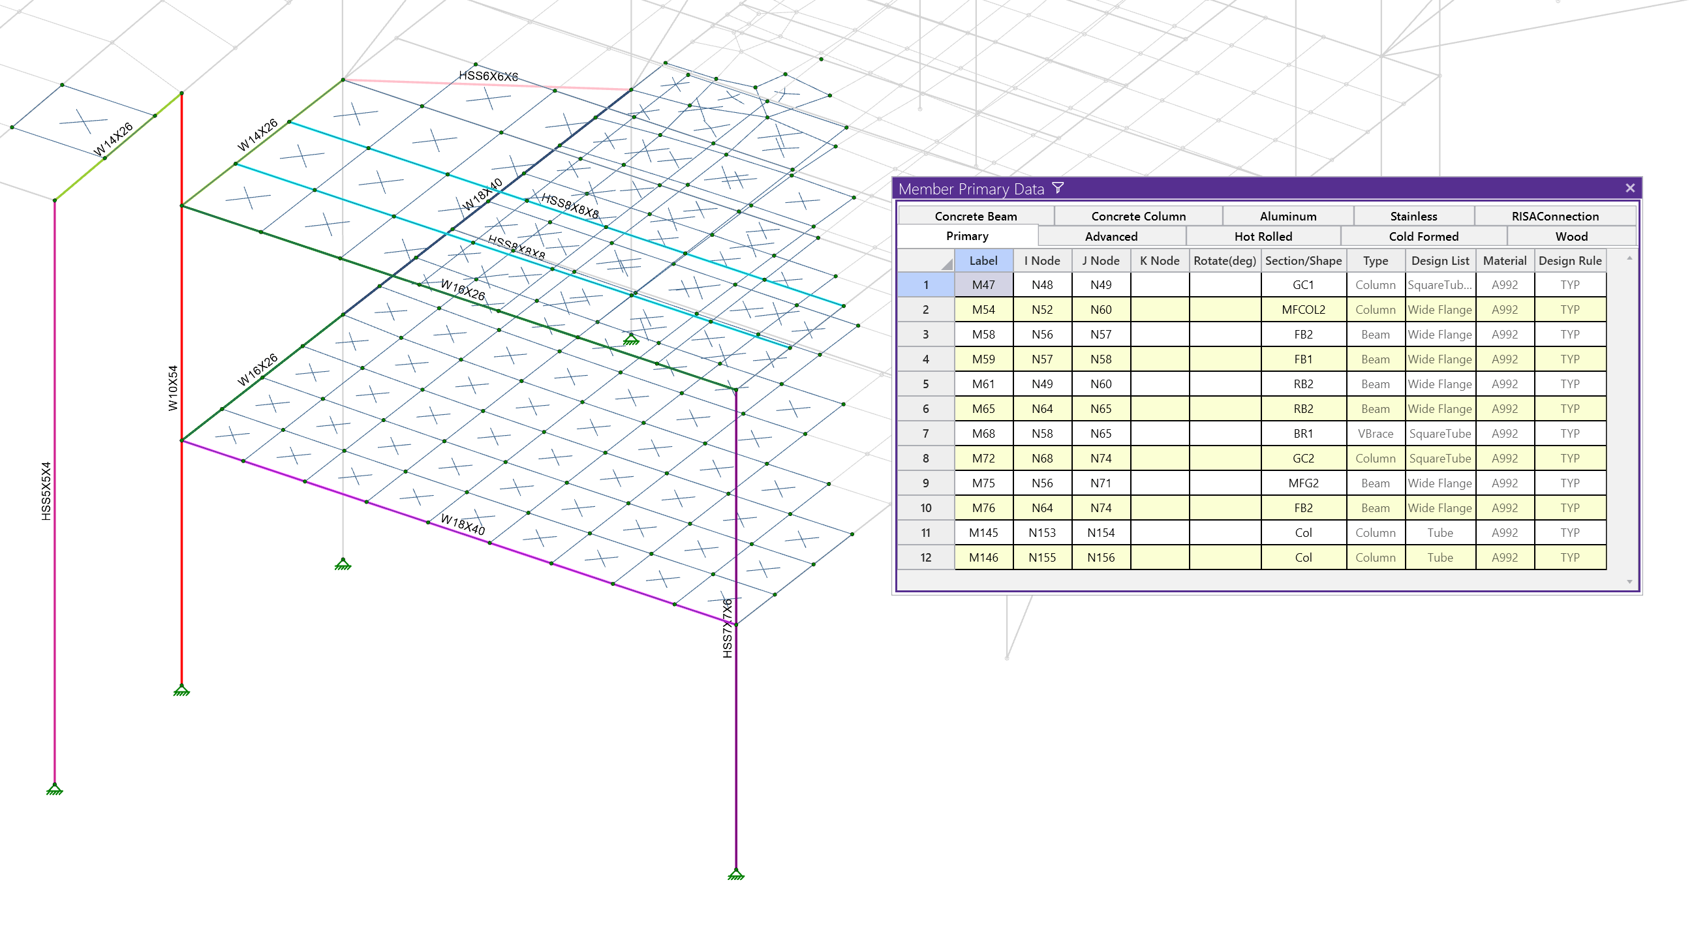Click the select-all corner triangle of spreadsheet
The image size is (1694, 925).
[946, 264]
